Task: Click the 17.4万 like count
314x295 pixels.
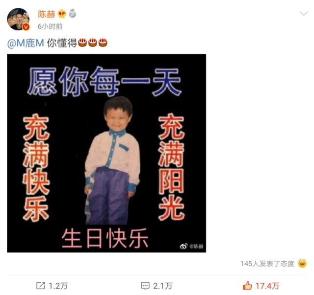Action: click(x=267, y=286)
